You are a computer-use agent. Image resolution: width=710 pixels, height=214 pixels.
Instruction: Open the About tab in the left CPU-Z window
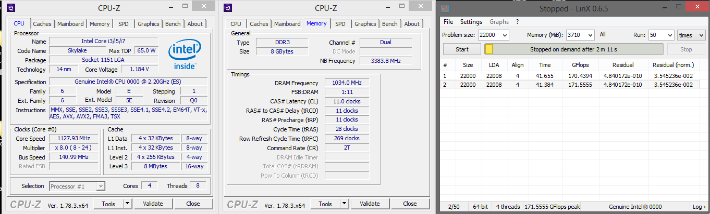coord(195,24)
